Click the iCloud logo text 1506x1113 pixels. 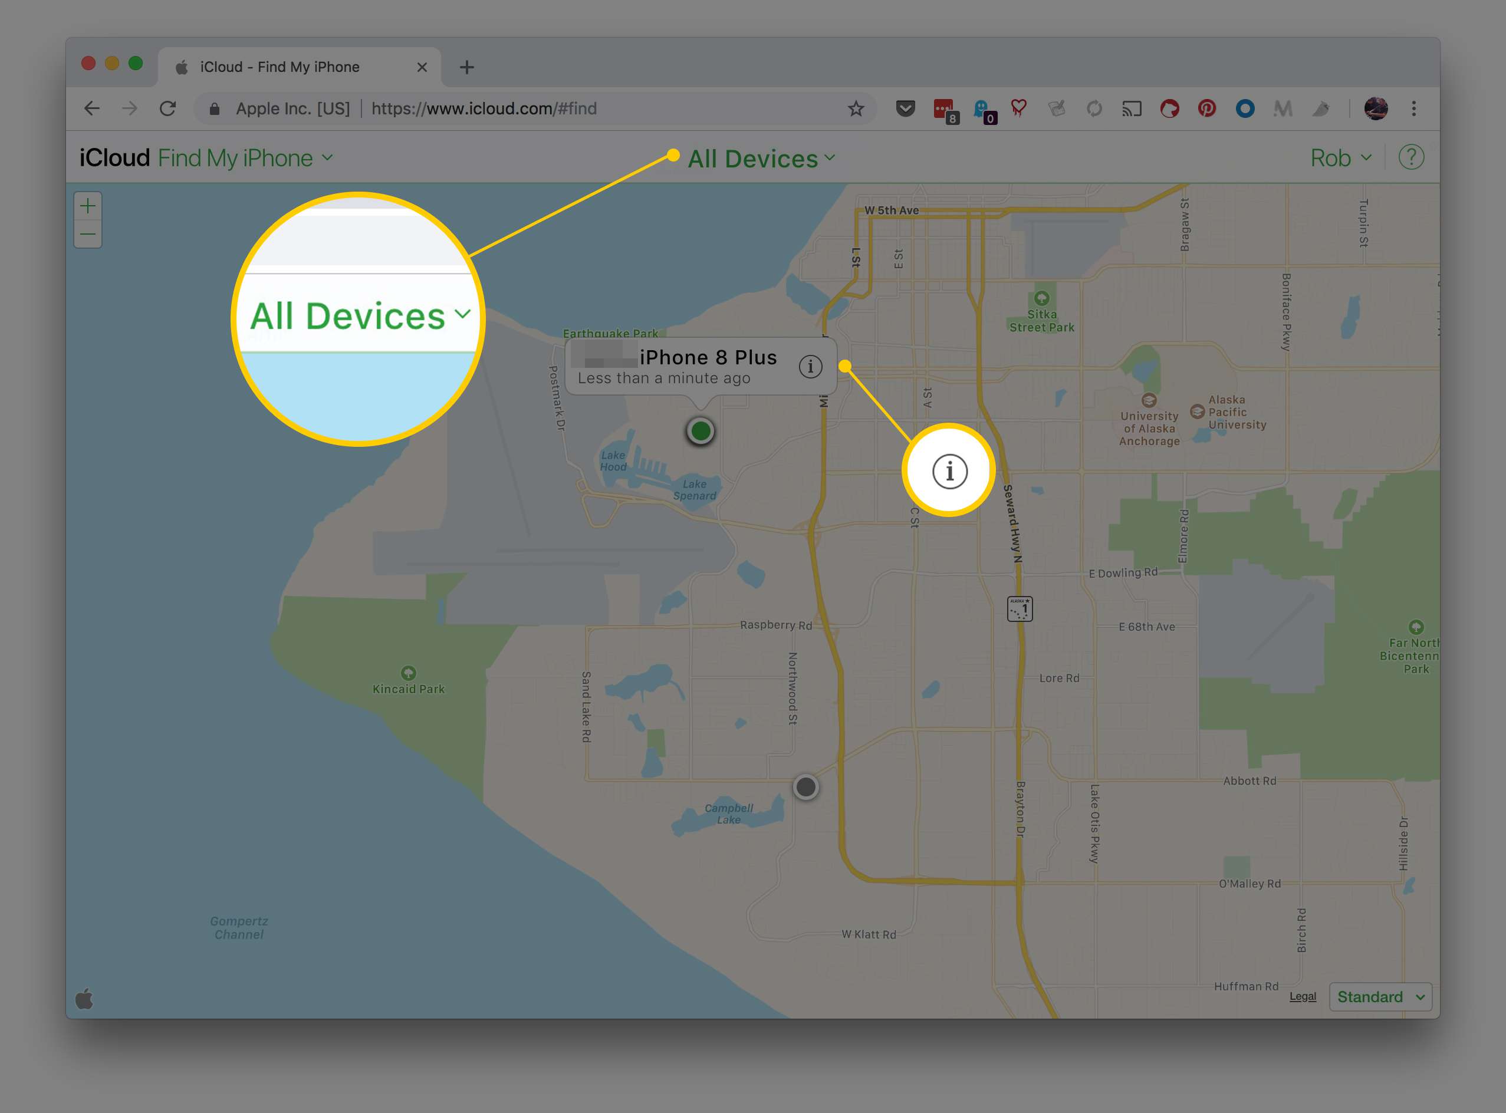click(114, 157)
